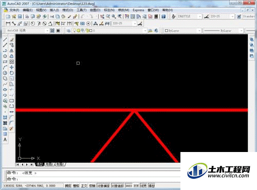
Task: Open the AutoCAD workspace dropdown
Action: tap(27, 31)
